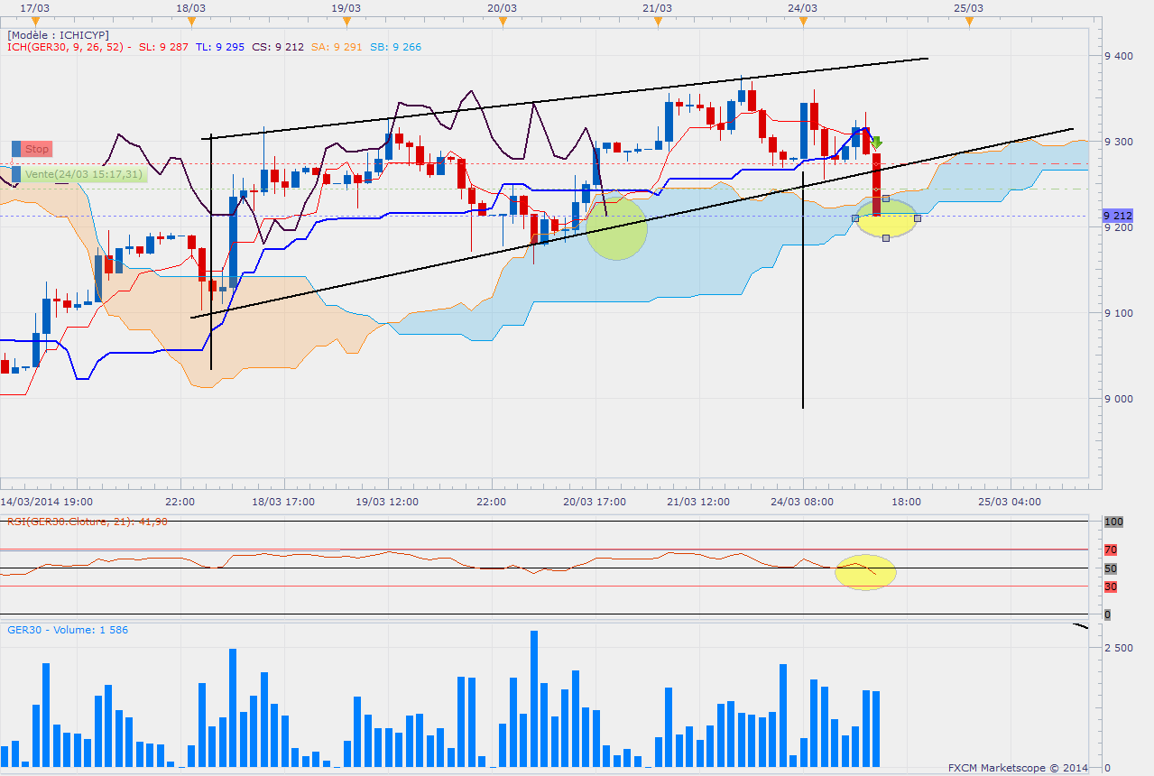The height and width of the screenshot is (776, 1154).
Task: Click the 9 000 price axis label
Action: pyautogui.click(x=1119, y=399)
